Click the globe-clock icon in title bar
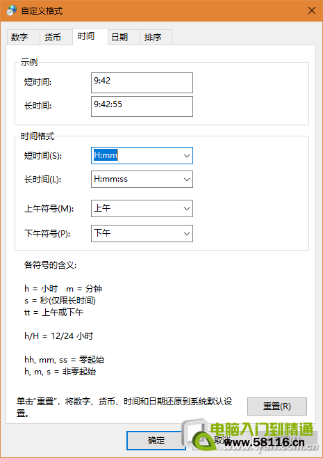The image size is (323, 458). point(11,10)
